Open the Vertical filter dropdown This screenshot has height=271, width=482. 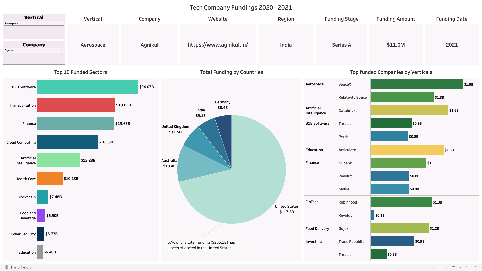pyautogui.click(x=34, y=23)
